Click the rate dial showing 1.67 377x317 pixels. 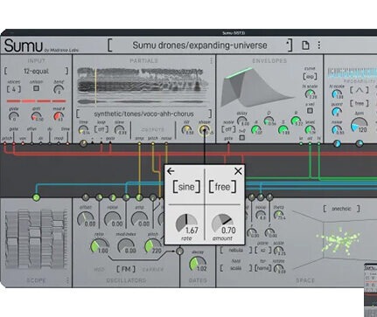[x=186, y=224]
